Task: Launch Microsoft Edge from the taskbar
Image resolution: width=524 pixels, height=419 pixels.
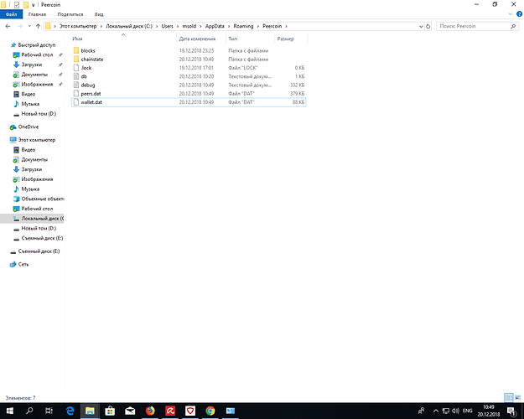Action: pos(70,411)
